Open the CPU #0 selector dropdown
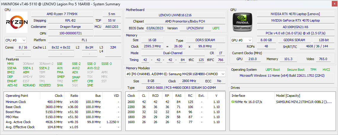This screenshot has width=338, height=135. tap(16, 40)
